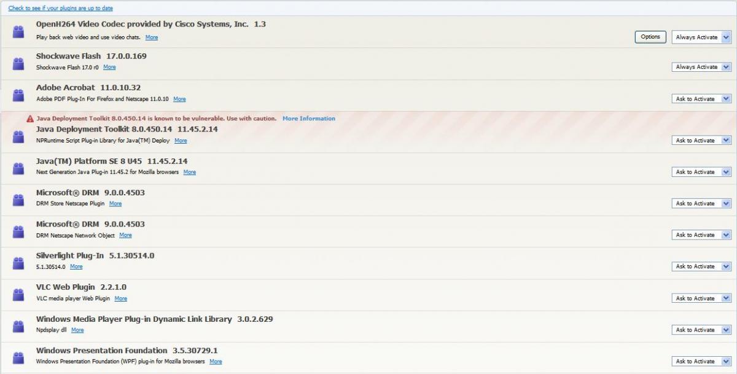
Task: Open the Java Deployment Toolkit activation dropdown
Action: point(701,141)
